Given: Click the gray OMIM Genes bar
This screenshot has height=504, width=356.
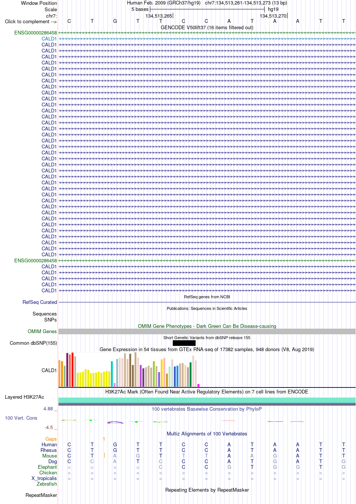Looking at the screenshot, I should tap(207, 331).
